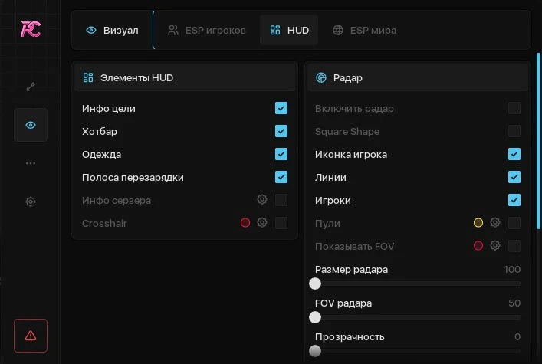Switch to the ESP игроков tab
The height and width of the screenshot is (364, 542).
pyautogui.click(x=206, y=30)
